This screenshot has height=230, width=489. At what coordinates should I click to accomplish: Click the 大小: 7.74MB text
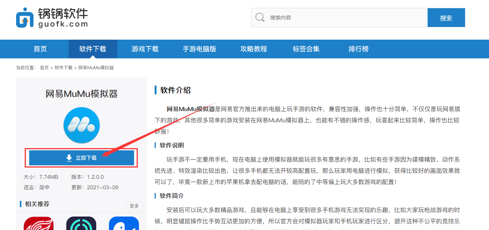(x=41, y=177)
